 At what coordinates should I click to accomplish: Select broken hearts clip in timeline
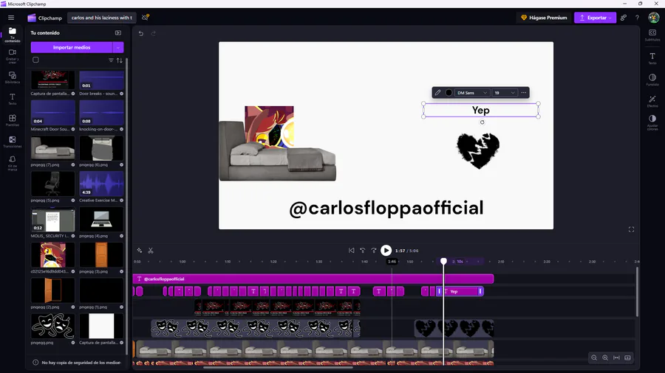point(454,328)
